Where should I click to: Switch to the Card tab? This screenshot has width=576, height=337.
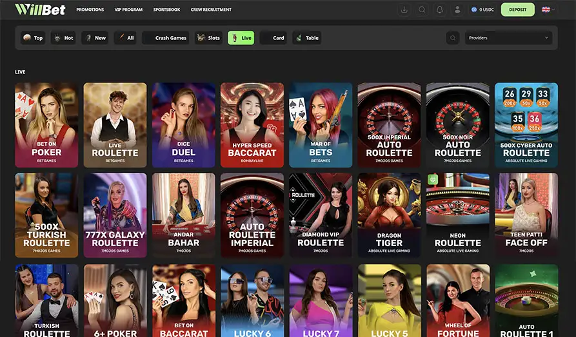(273, 38)
